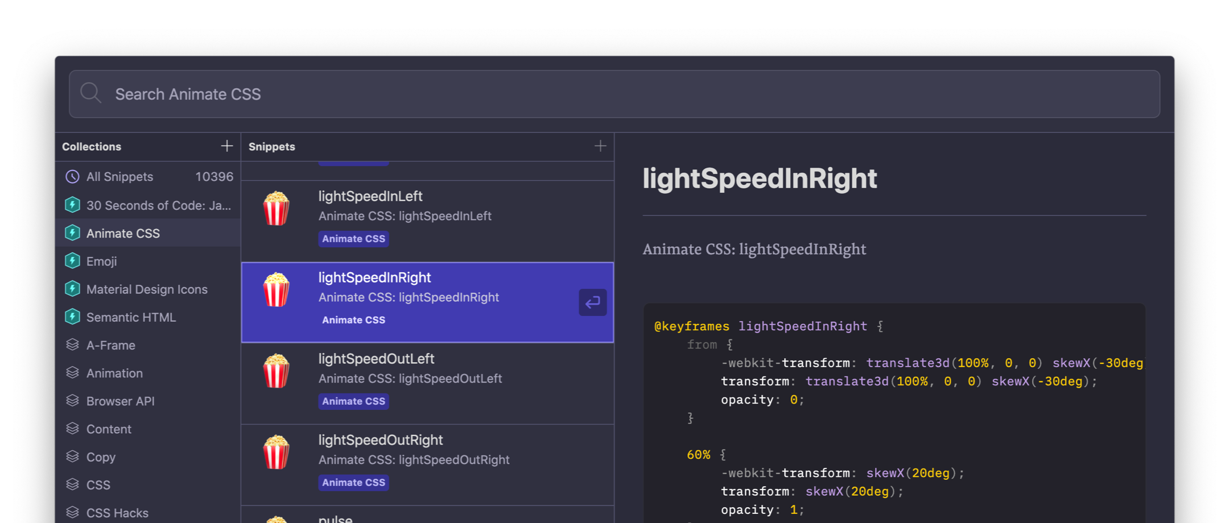Click the lightning icon beside Emoji
Viewport: 1229px width, 523px height.
tap(72, 261)
